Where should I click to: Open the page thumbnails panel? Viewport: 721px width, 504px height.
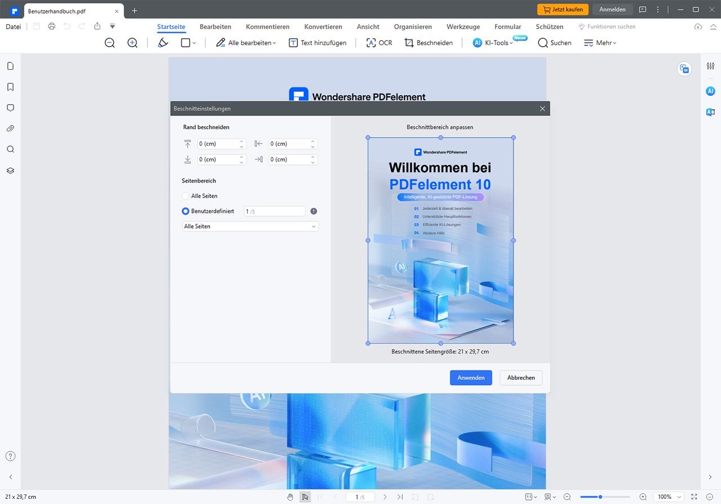10,66
